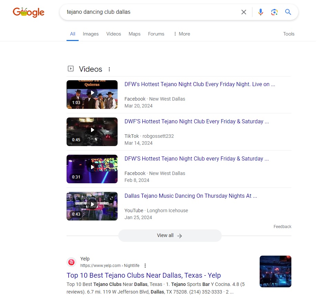Click the Feedback link under videos

point(282,227)
